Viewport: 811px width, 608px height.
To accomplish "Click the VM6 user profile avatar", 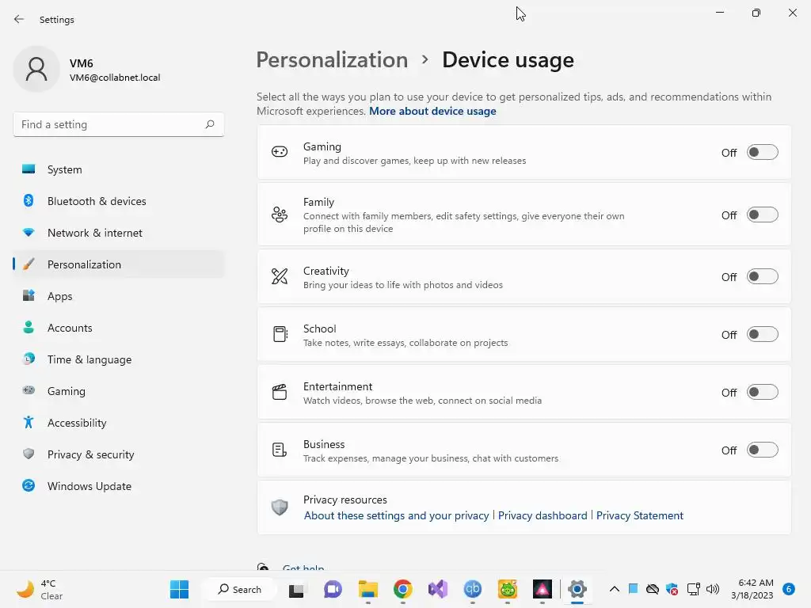I will click(36, 70).
